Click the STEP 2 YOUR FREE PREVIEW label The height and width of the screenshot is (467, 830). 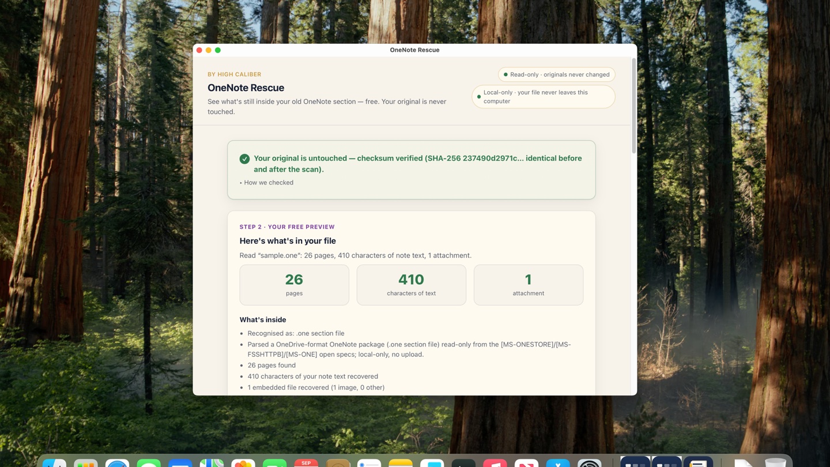tap(287, 227)
